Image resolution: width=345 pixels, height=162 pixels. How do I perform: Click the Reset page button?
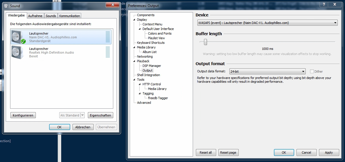click(228, 152)
